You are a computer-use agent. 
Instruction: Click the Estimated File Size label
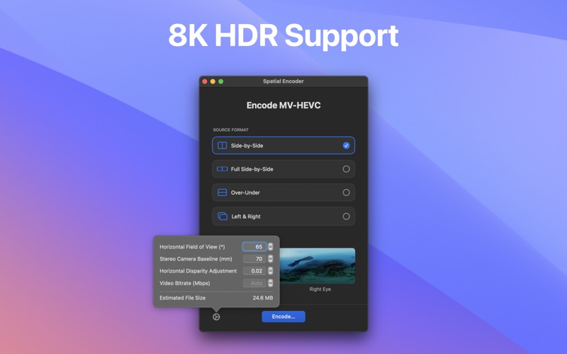click(183, 297)
